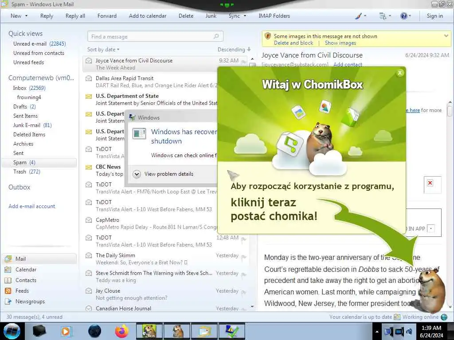The width and height of the screenshot is (454, 340).
Task: Click the Windows Start orb
Action: [x=12, y=331]
